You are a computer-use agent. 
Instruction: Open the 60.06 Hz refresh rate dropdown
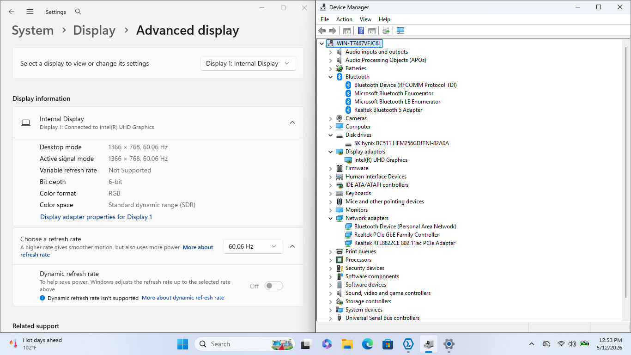[x=253, y=246]
